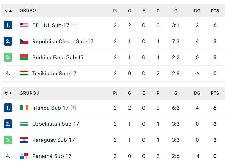Select the PJ column header in Grupo I
The width and height of the screenshot is (225, 165).
click(115, 11)
